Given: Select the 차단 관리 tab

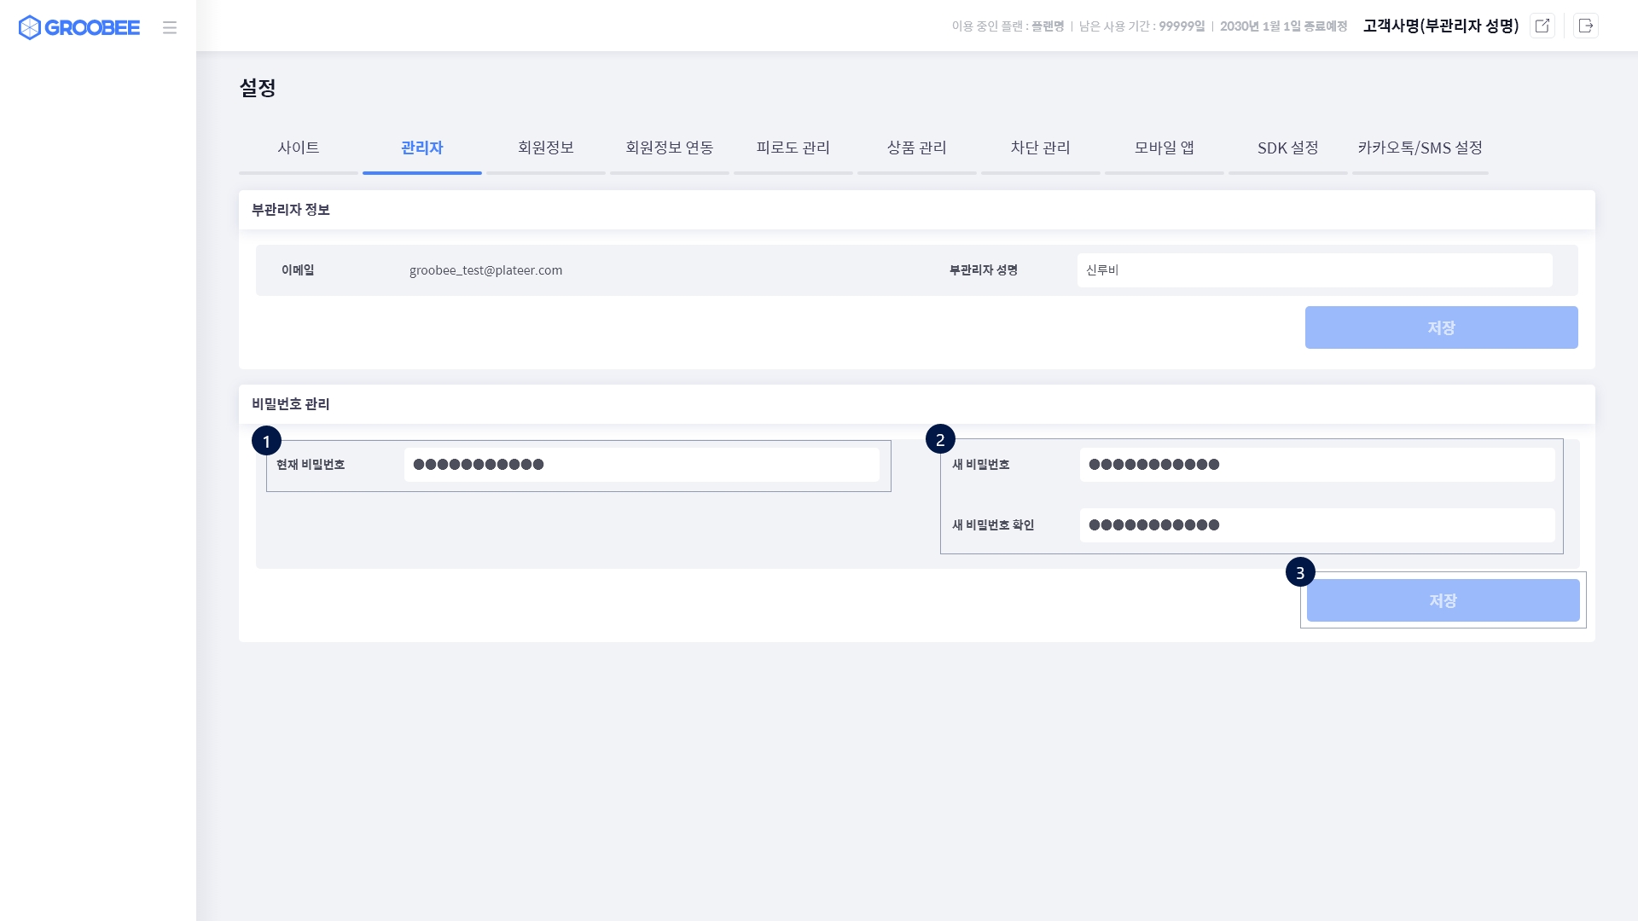Looking at the screenshot, I should [1040, 148].
